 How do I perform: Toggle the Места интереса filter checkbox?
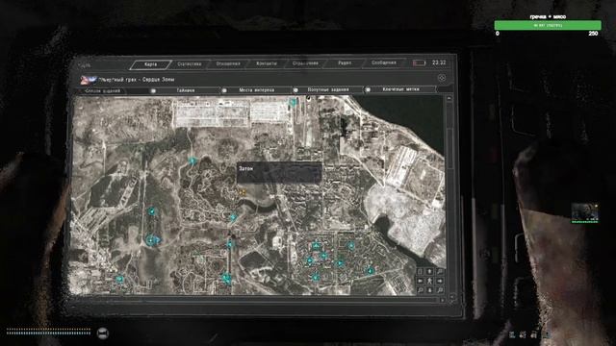coord(224,90)
